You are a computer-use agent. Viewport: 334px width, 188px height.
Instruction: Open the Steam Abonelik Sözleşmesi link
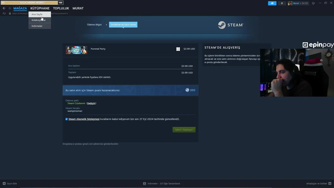coord(84,119)
